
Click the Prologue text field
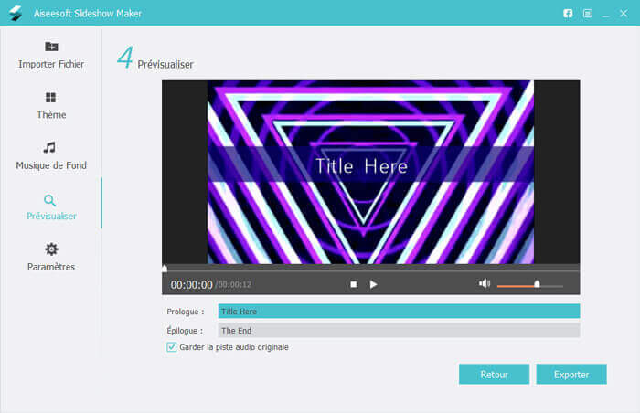399,312
